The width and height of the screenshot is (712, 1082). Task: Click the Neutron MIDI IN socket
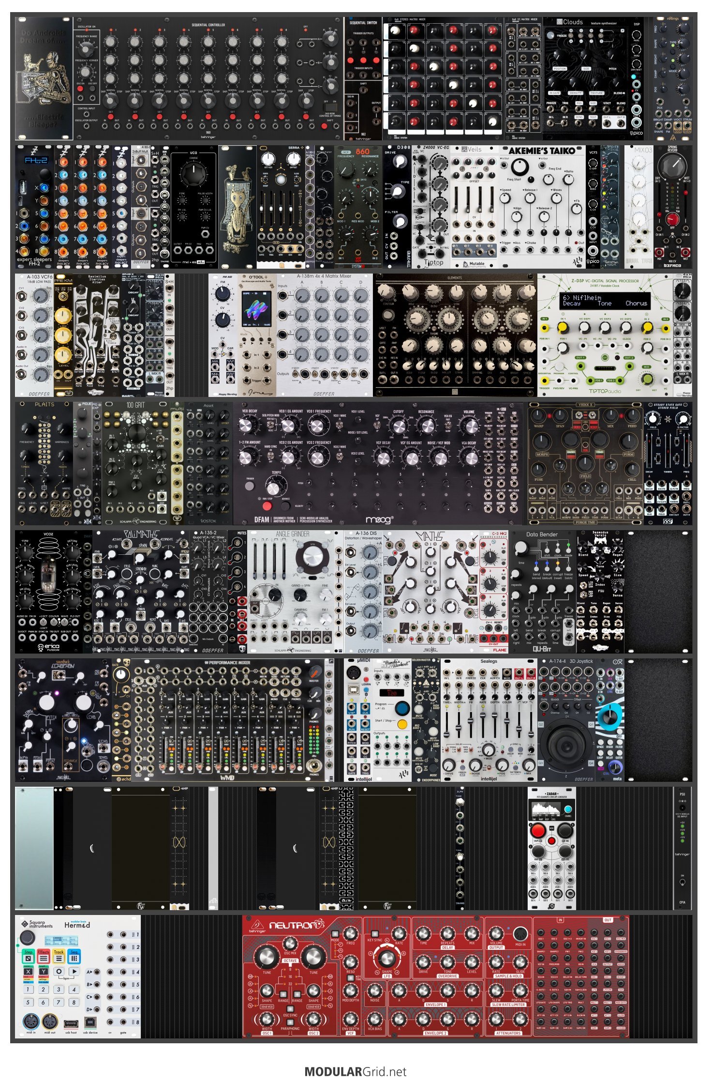(520, 934)
